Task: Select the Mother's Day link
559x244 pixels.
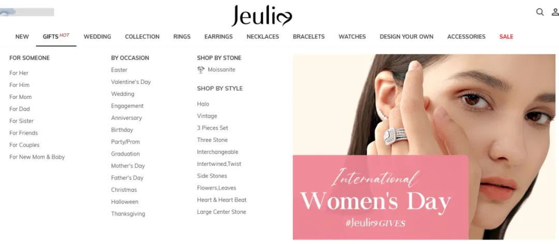Action: point(128,166)
